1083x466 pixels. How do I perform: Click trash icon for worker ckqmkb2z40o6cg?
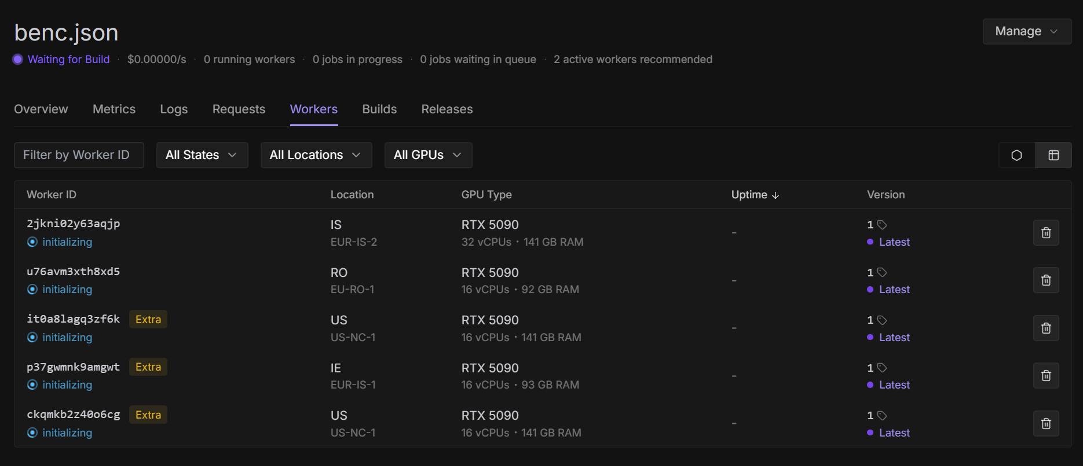pos(1046,424)
